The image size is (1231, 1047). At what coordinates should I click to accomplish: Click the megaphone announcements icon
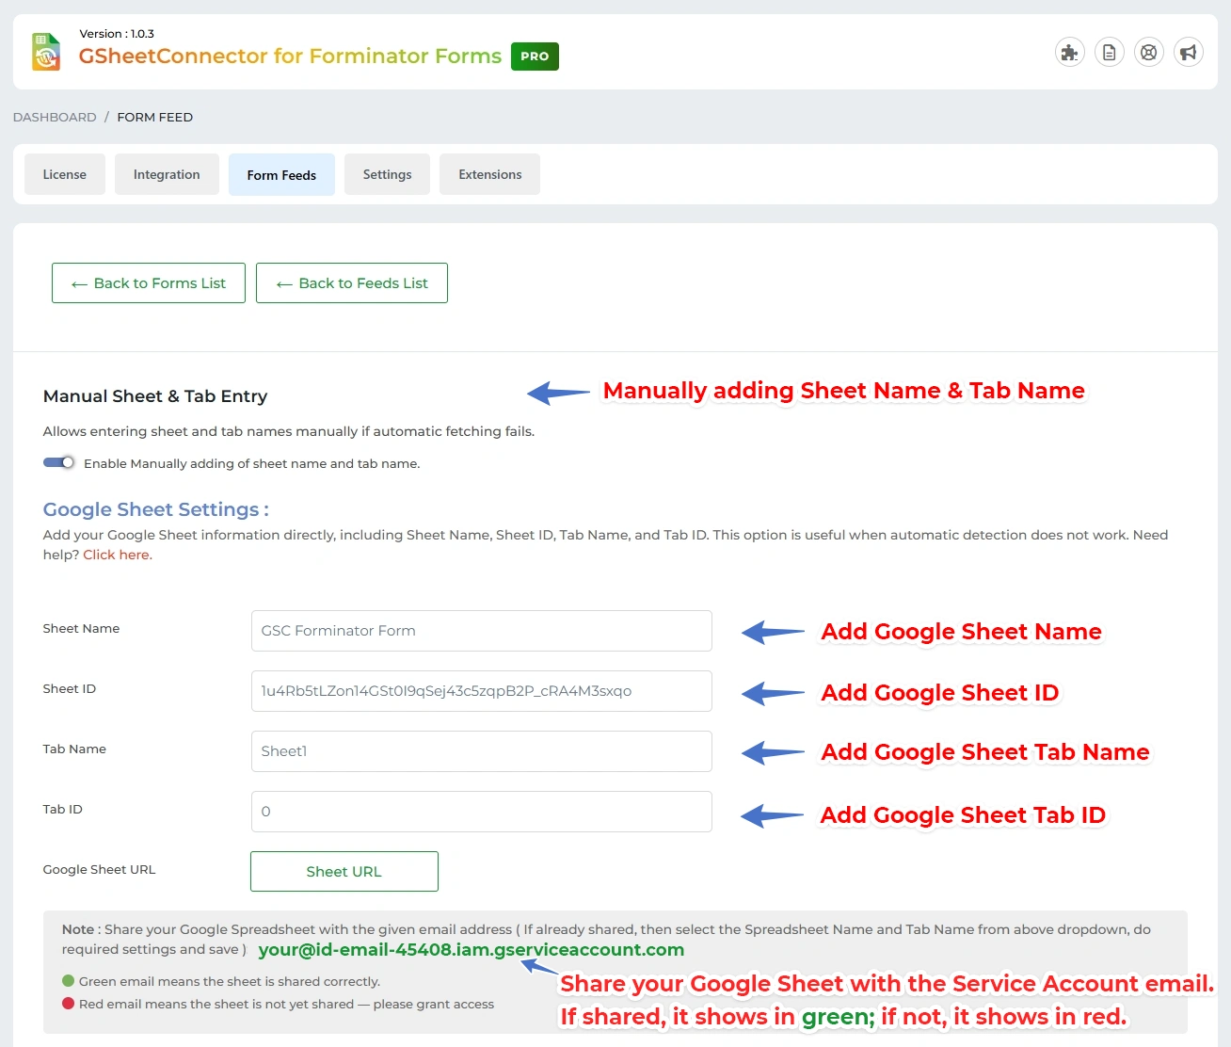tap(1188, 52)
